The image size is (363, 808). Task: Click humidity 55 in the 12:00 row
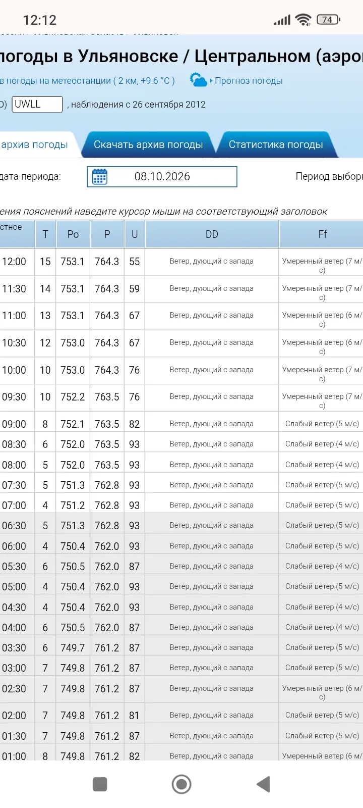pos(135,262)
